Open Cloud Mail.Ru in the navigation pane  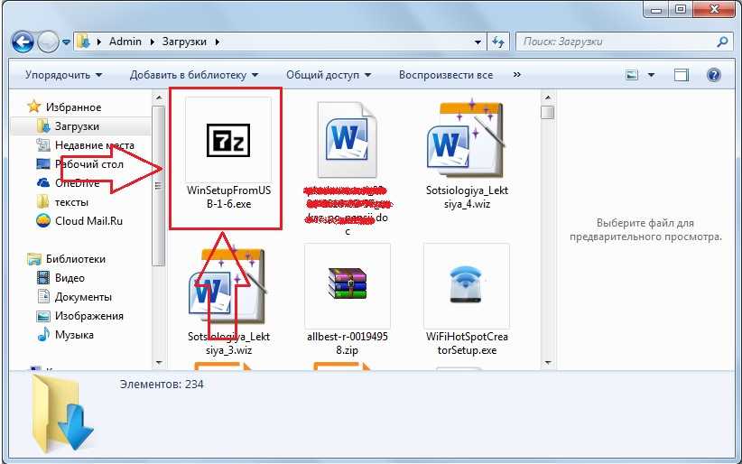[x=89, y=221]
